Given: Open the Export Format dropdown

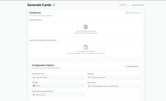Looking at the screenshot, I should [113, 86].
